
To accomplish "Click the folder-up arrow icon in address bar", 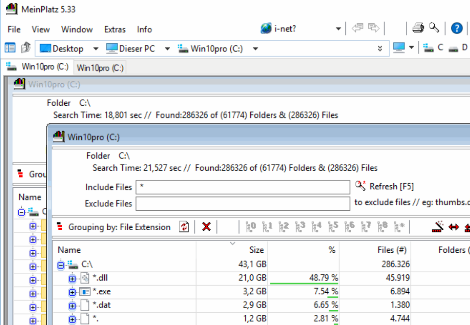I will 26,48.
